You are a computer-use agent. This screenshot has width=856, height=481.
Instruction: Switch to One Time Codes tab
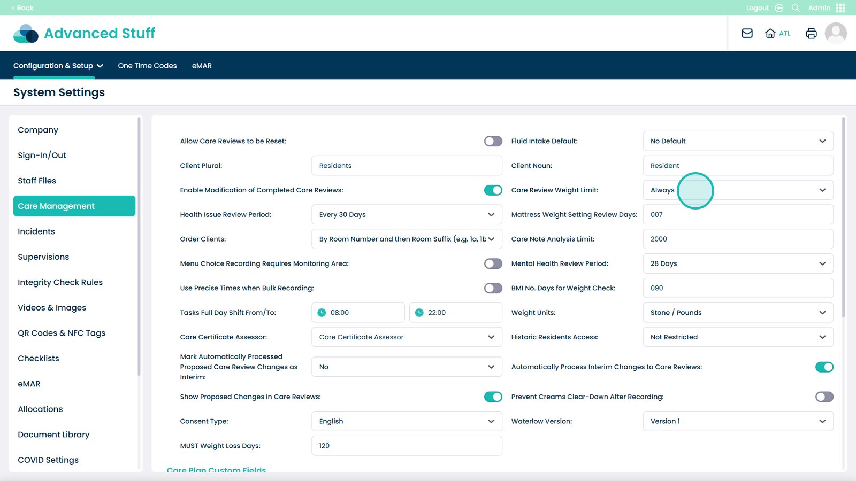click(x=147, y=66)
